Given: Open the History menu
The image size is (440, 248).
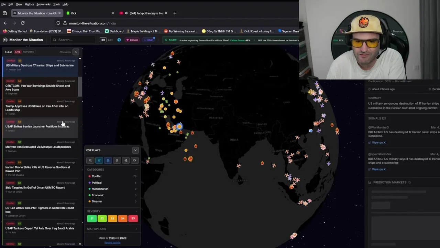Looking at the screenshot, I should click(29, 4).
